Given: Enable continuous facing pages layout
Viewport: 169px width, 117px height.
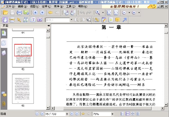Looking at the screenshot, I should pos(133,114).
